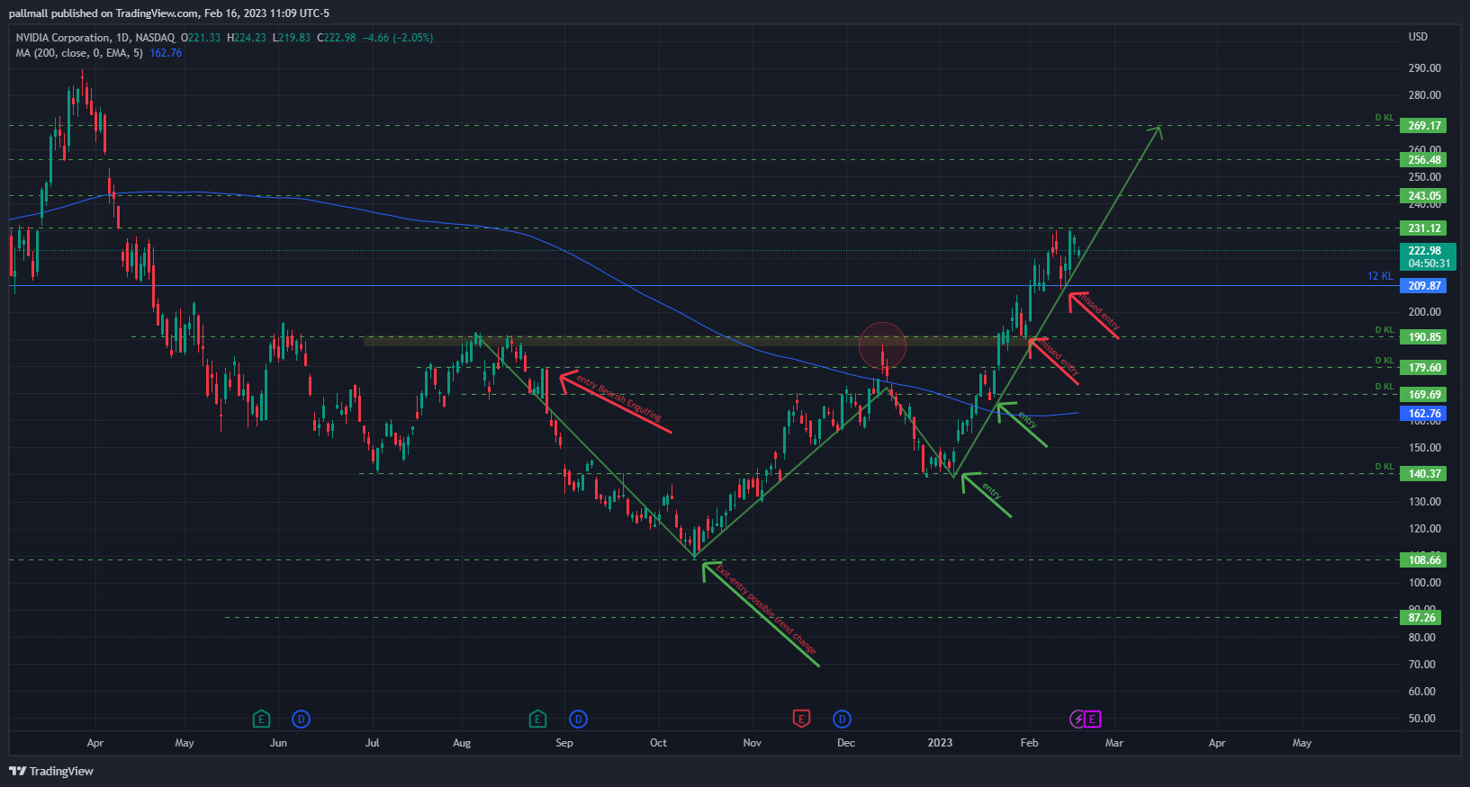
Task: Click the high price H224.23
Action: point(247,38)
